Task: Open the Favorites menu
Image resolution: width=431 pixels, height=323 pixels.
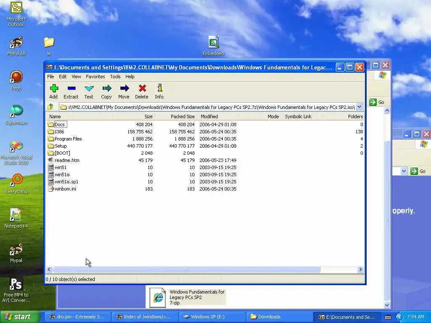Action: 96,77
